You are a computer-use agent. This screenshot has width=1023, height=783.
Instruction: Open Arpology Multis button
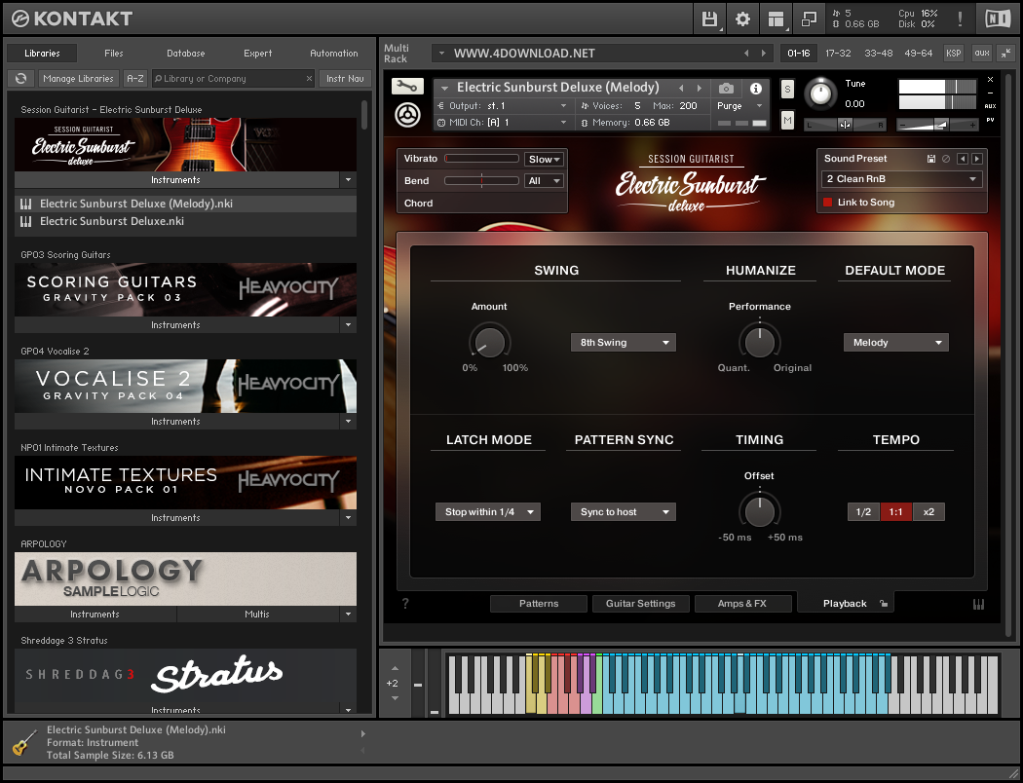[257, 615]
